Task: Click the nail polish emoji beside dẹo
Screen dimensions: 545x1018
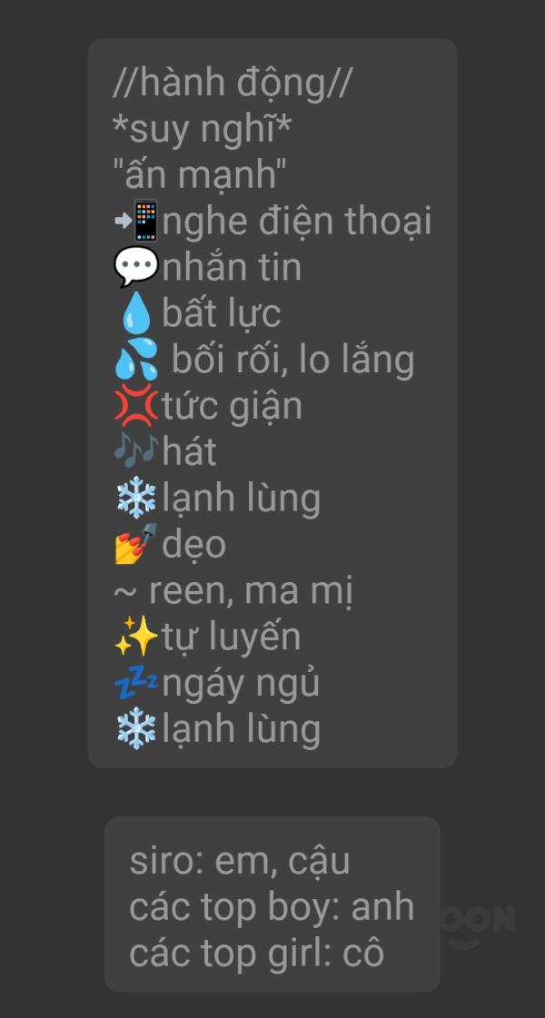Action: point(136,544)
